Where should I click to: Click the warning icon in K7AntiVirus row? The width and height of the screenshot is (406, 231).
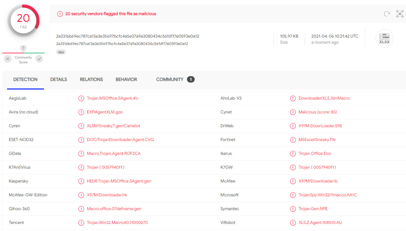point(81,167)
